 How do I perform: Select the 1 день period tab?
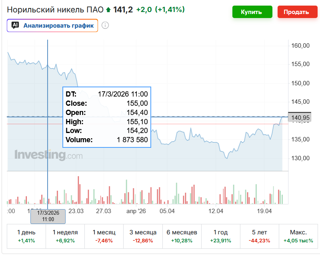(26, 236)
